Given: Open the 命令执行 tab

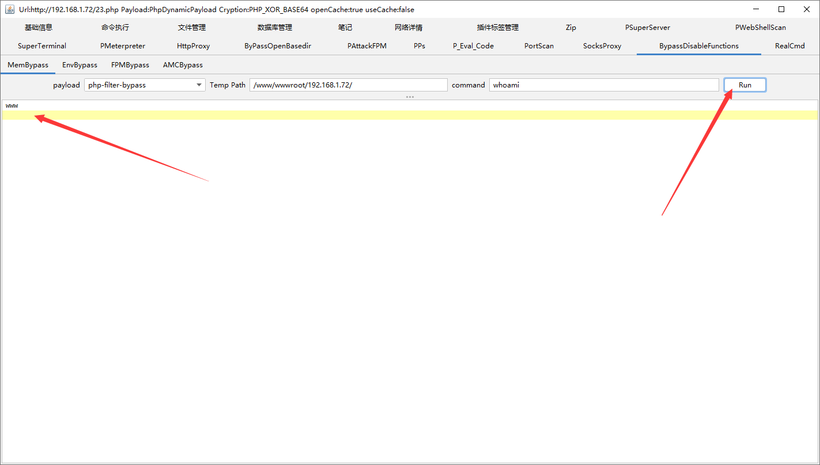Looking at the screenshot, I should [x=115, y=28].
